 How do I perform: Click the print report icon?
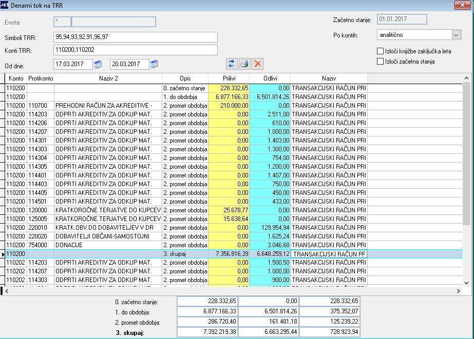(x=244, y=64)
